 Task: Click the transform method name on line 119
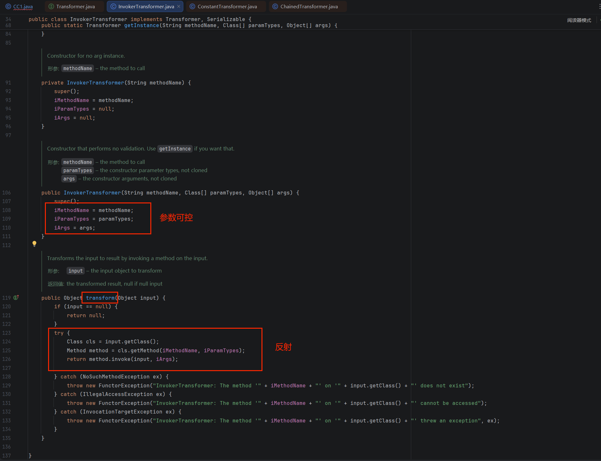click(x=100, y=298)
